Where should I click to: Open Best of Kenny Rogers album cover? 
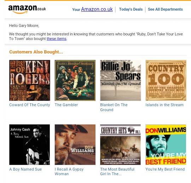(30, 80)
